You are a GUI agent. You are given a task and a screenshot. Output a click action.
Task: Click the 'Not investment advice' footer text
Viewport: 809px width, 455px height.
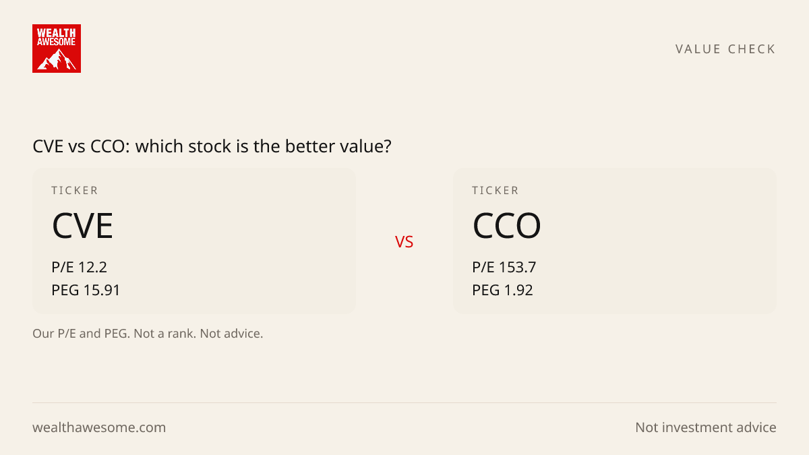[x=706, y=427]
